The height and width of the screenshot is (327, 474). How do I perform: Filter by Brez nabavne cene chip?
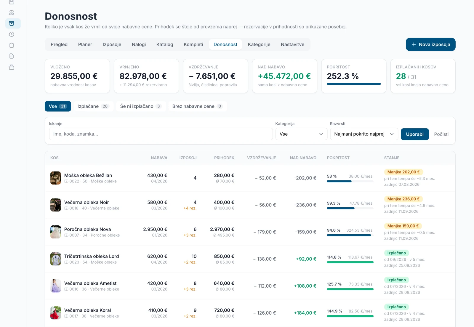pos(197,106)
